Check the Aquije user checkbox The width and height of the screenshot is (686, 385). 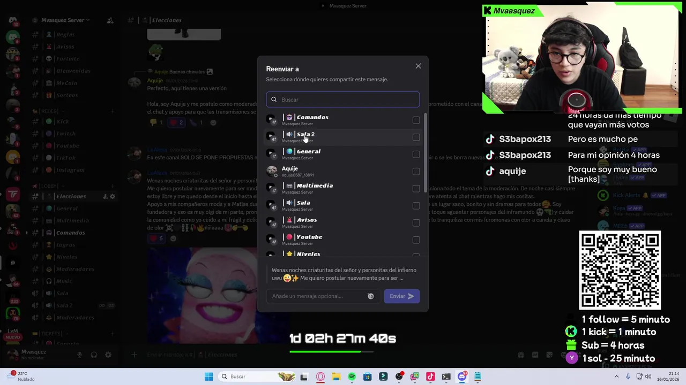[416, 172]
